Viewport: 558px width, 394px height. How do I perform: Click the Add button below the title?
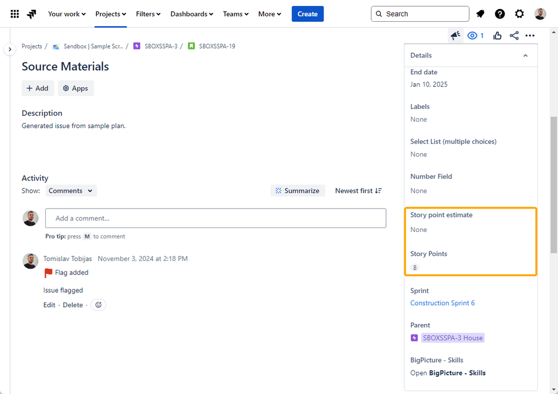click(x=38, y=88)
